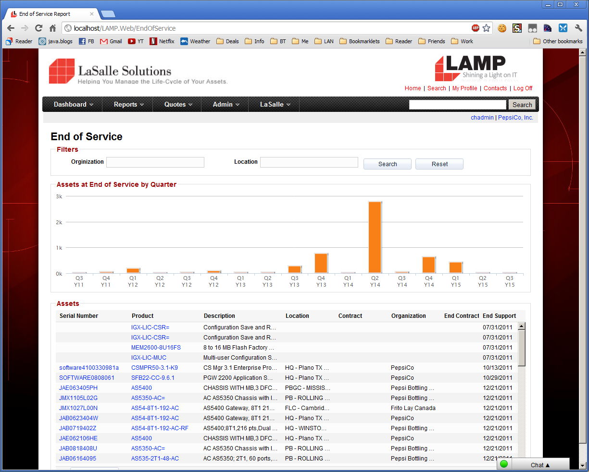Click the page scrollbar down arrow

[583, 465]
